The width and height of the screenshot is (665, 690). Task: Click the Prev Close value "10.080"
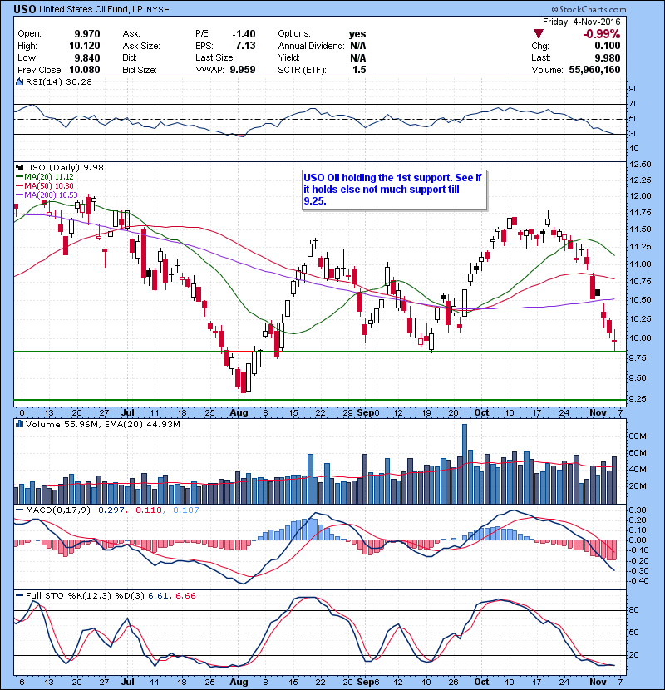click(x=85, y=70)
